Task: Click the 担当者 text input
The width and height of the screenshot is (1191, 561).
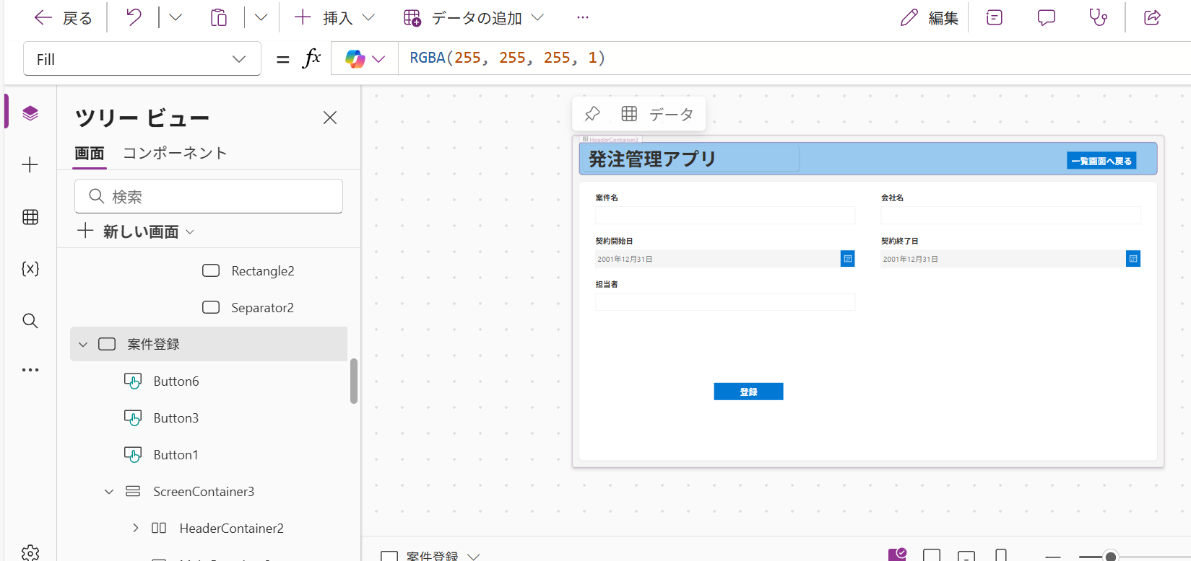Action: click(725, 301)
